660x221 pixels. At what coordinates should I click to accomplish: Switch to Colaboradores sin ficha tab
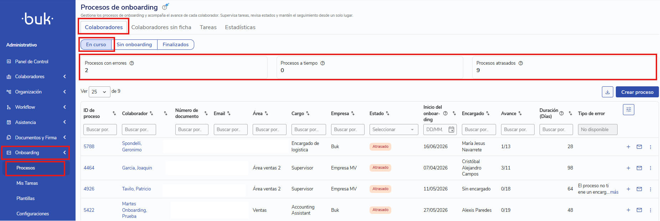161,27
